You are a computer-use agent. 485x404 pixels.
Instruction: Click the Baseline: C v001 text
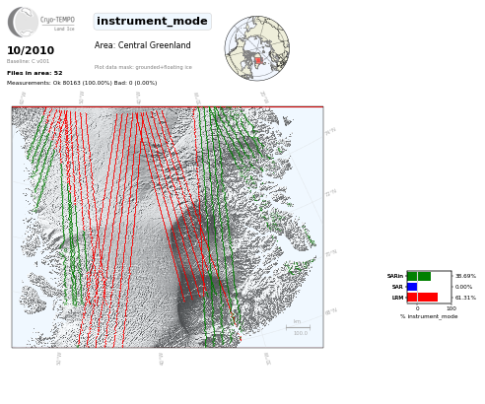tap(28, 61)
